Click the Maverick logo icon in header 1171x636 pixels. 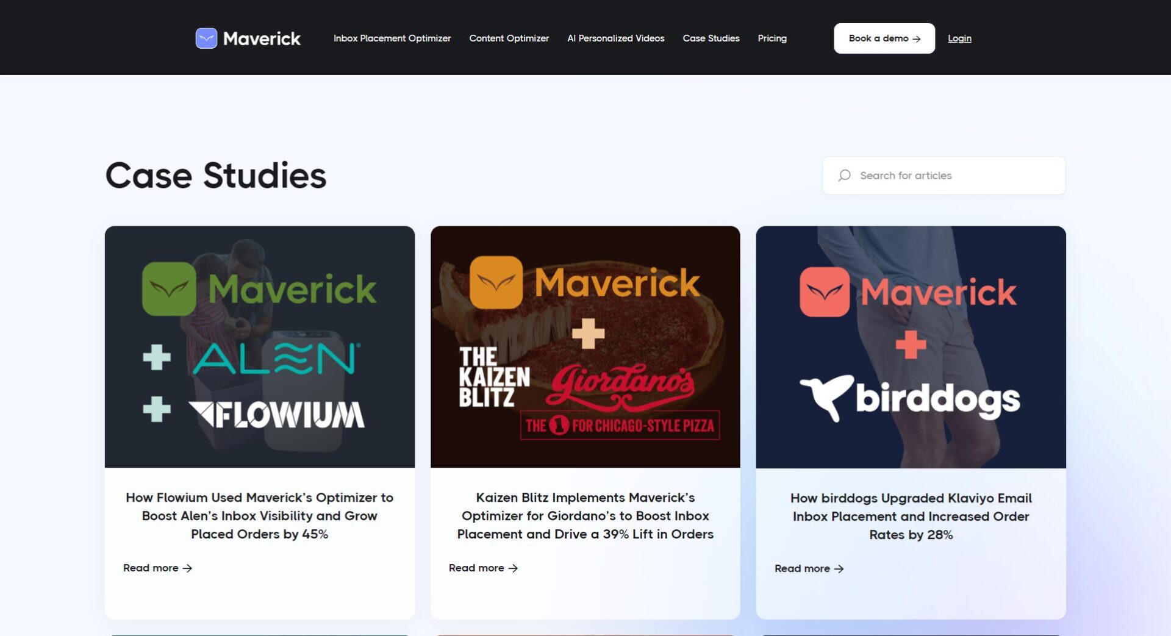[206, 38]
